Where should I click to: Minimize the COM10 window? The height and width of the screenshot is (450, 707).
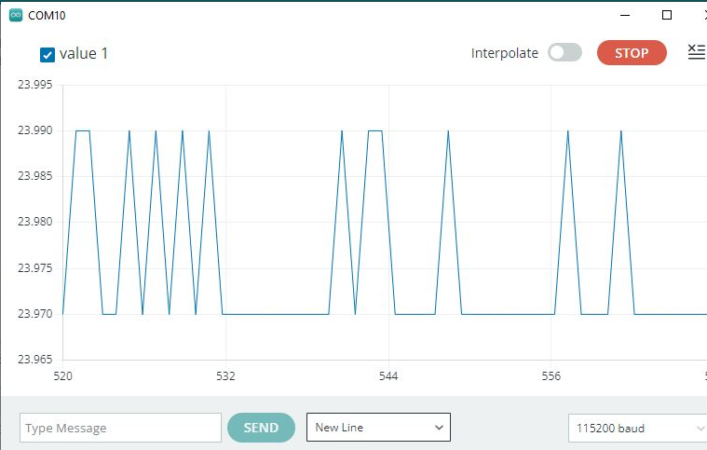point(625,15)
